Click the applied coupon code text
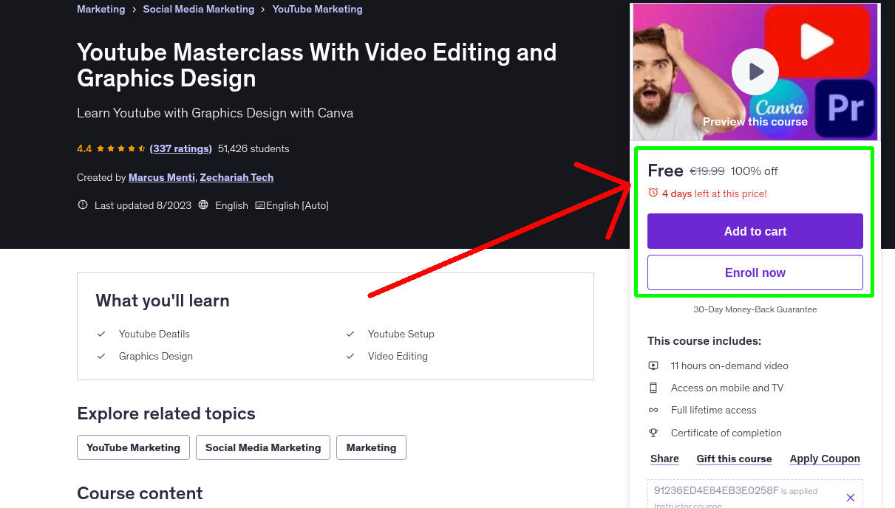Viewport: 895px width, 508px height. pyautogui.click(x=716, y=490)
